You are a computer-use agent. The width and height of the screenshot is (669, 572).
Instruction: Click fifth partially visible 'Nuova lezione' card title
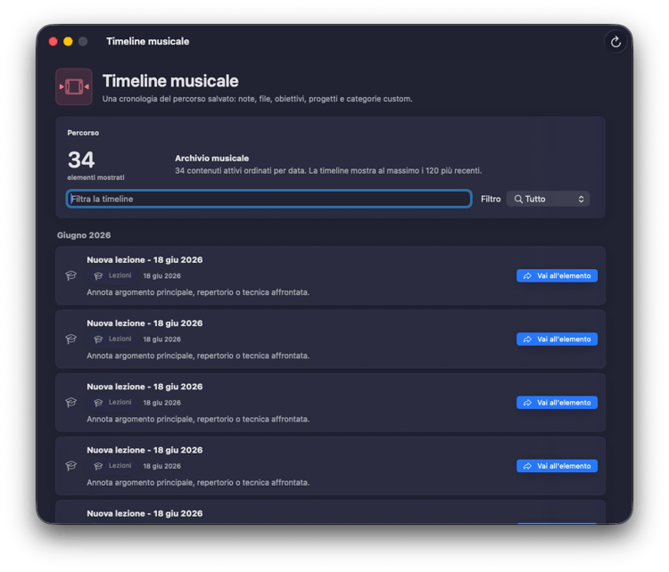tap(145, 513)
